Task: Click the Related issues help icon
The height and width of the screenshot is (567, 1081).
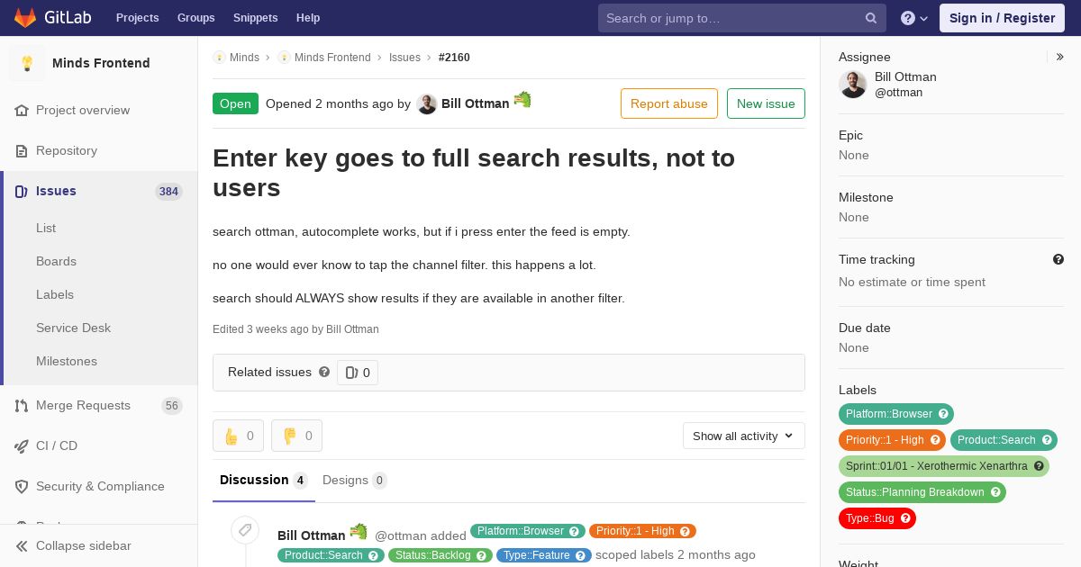Action: click(324, 372)
